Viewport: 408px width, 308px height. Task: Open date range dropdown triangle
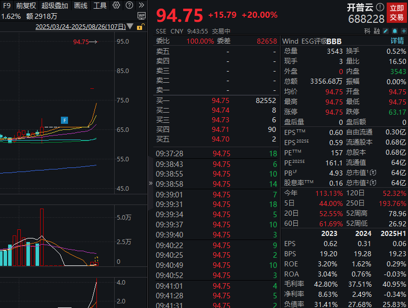[130, 26]
